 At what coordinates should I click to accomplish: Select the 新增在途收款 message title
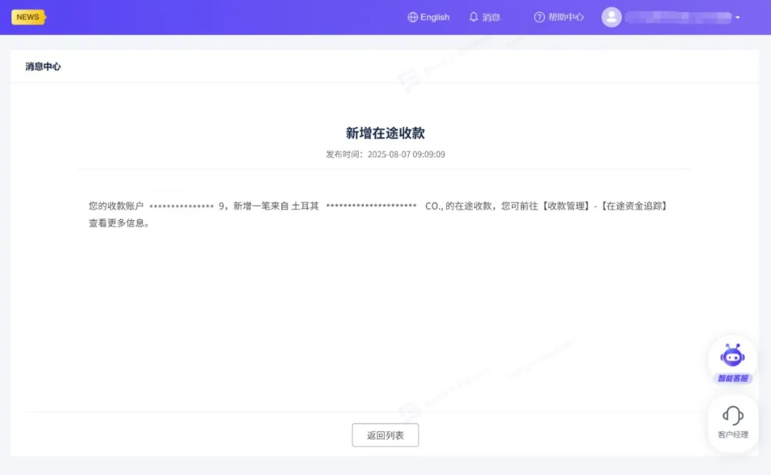385,132
